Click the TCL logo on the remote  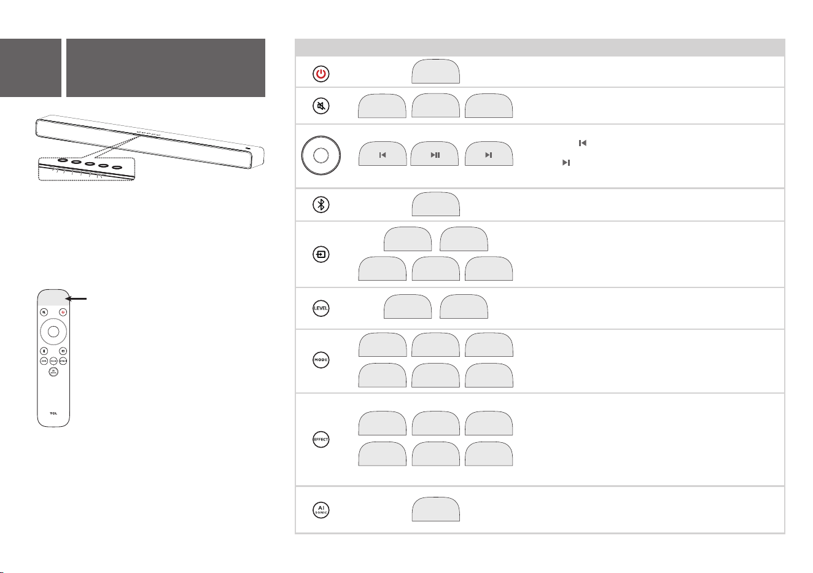coord(53,413)
